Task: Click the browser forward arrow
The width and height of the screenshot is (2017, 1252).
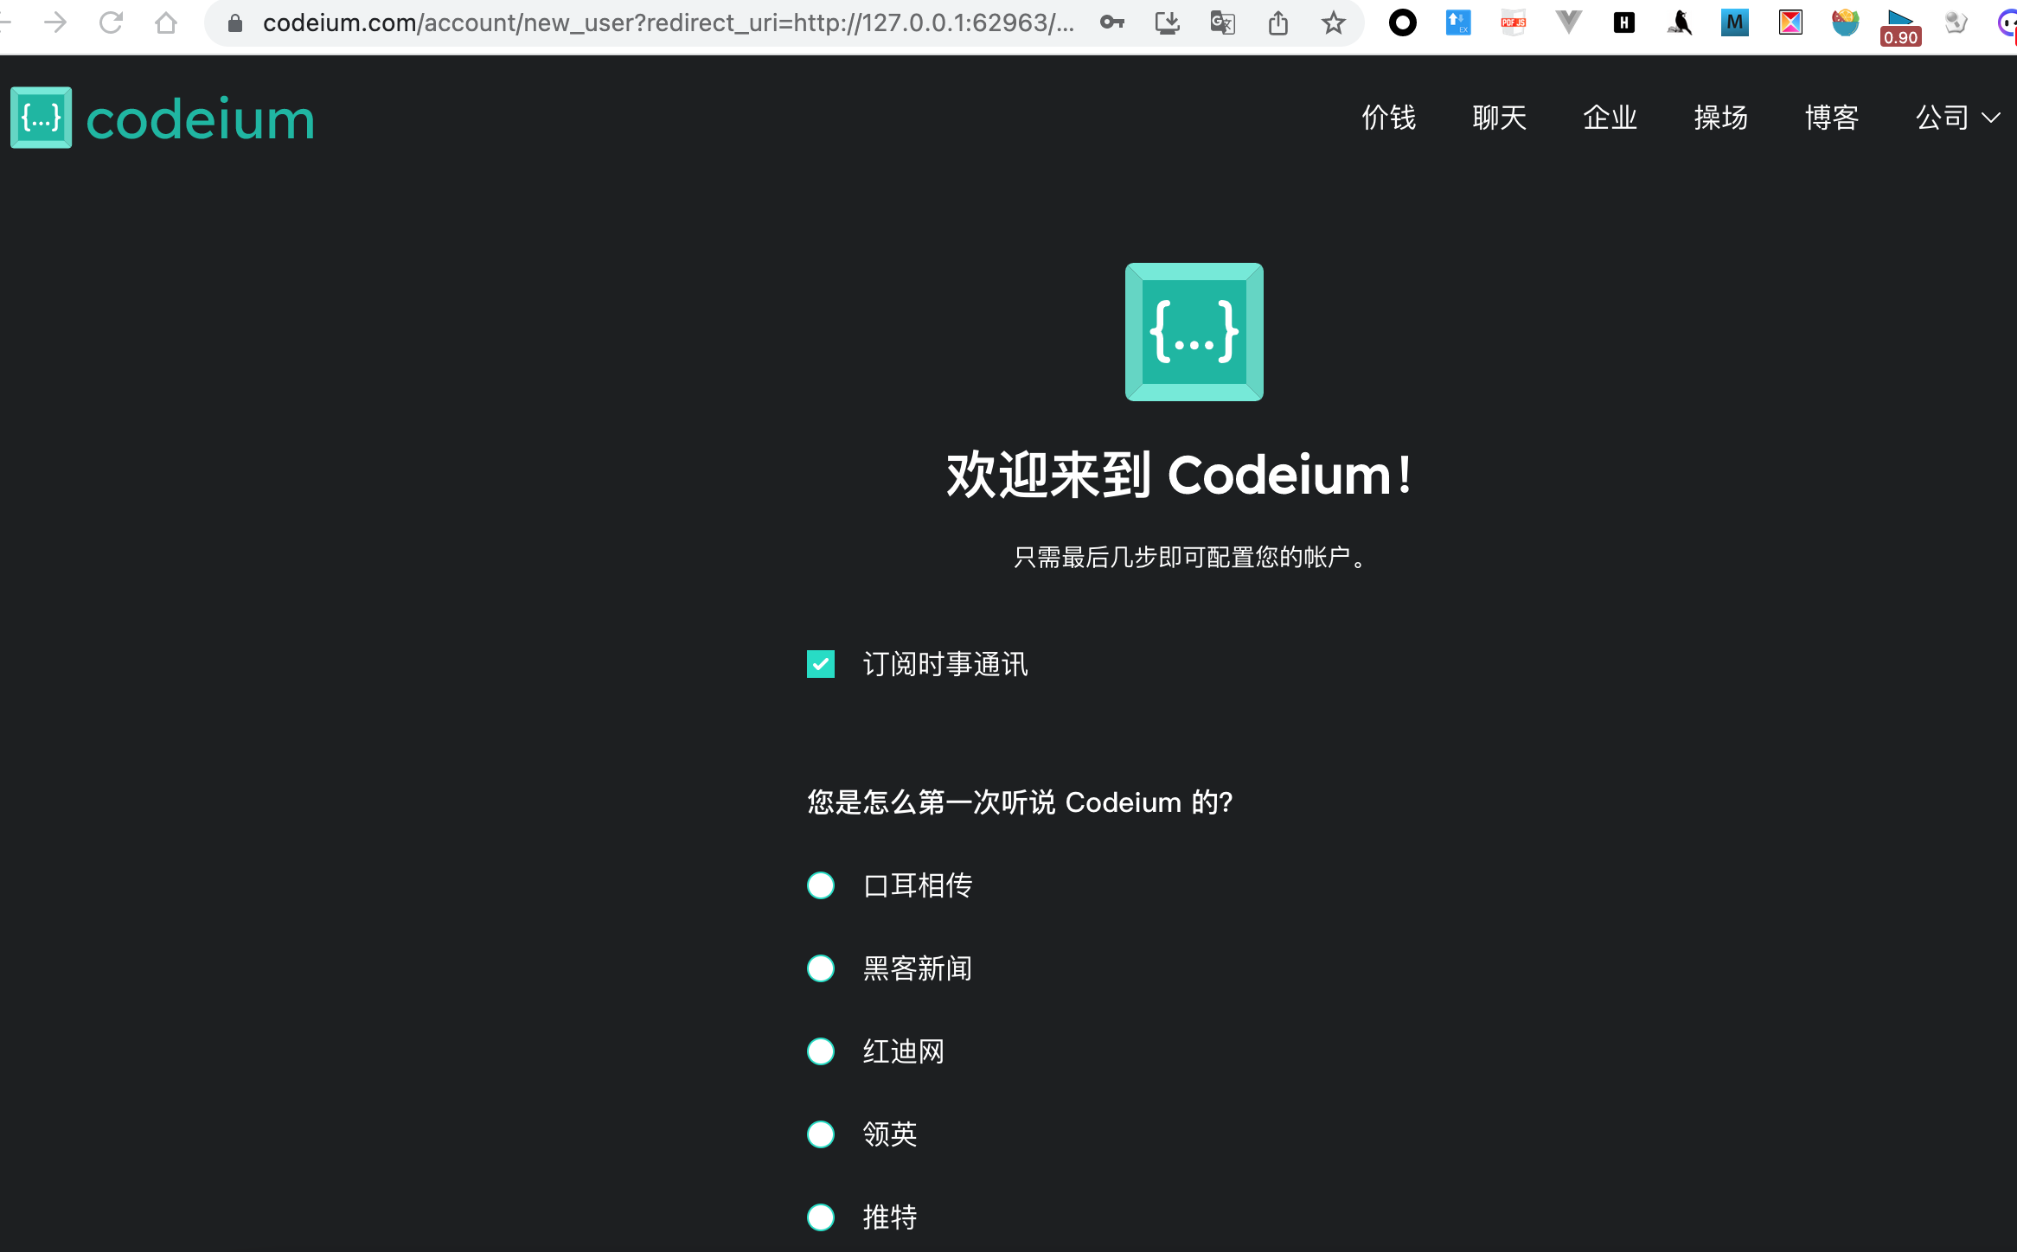Action: coord(55,22)
